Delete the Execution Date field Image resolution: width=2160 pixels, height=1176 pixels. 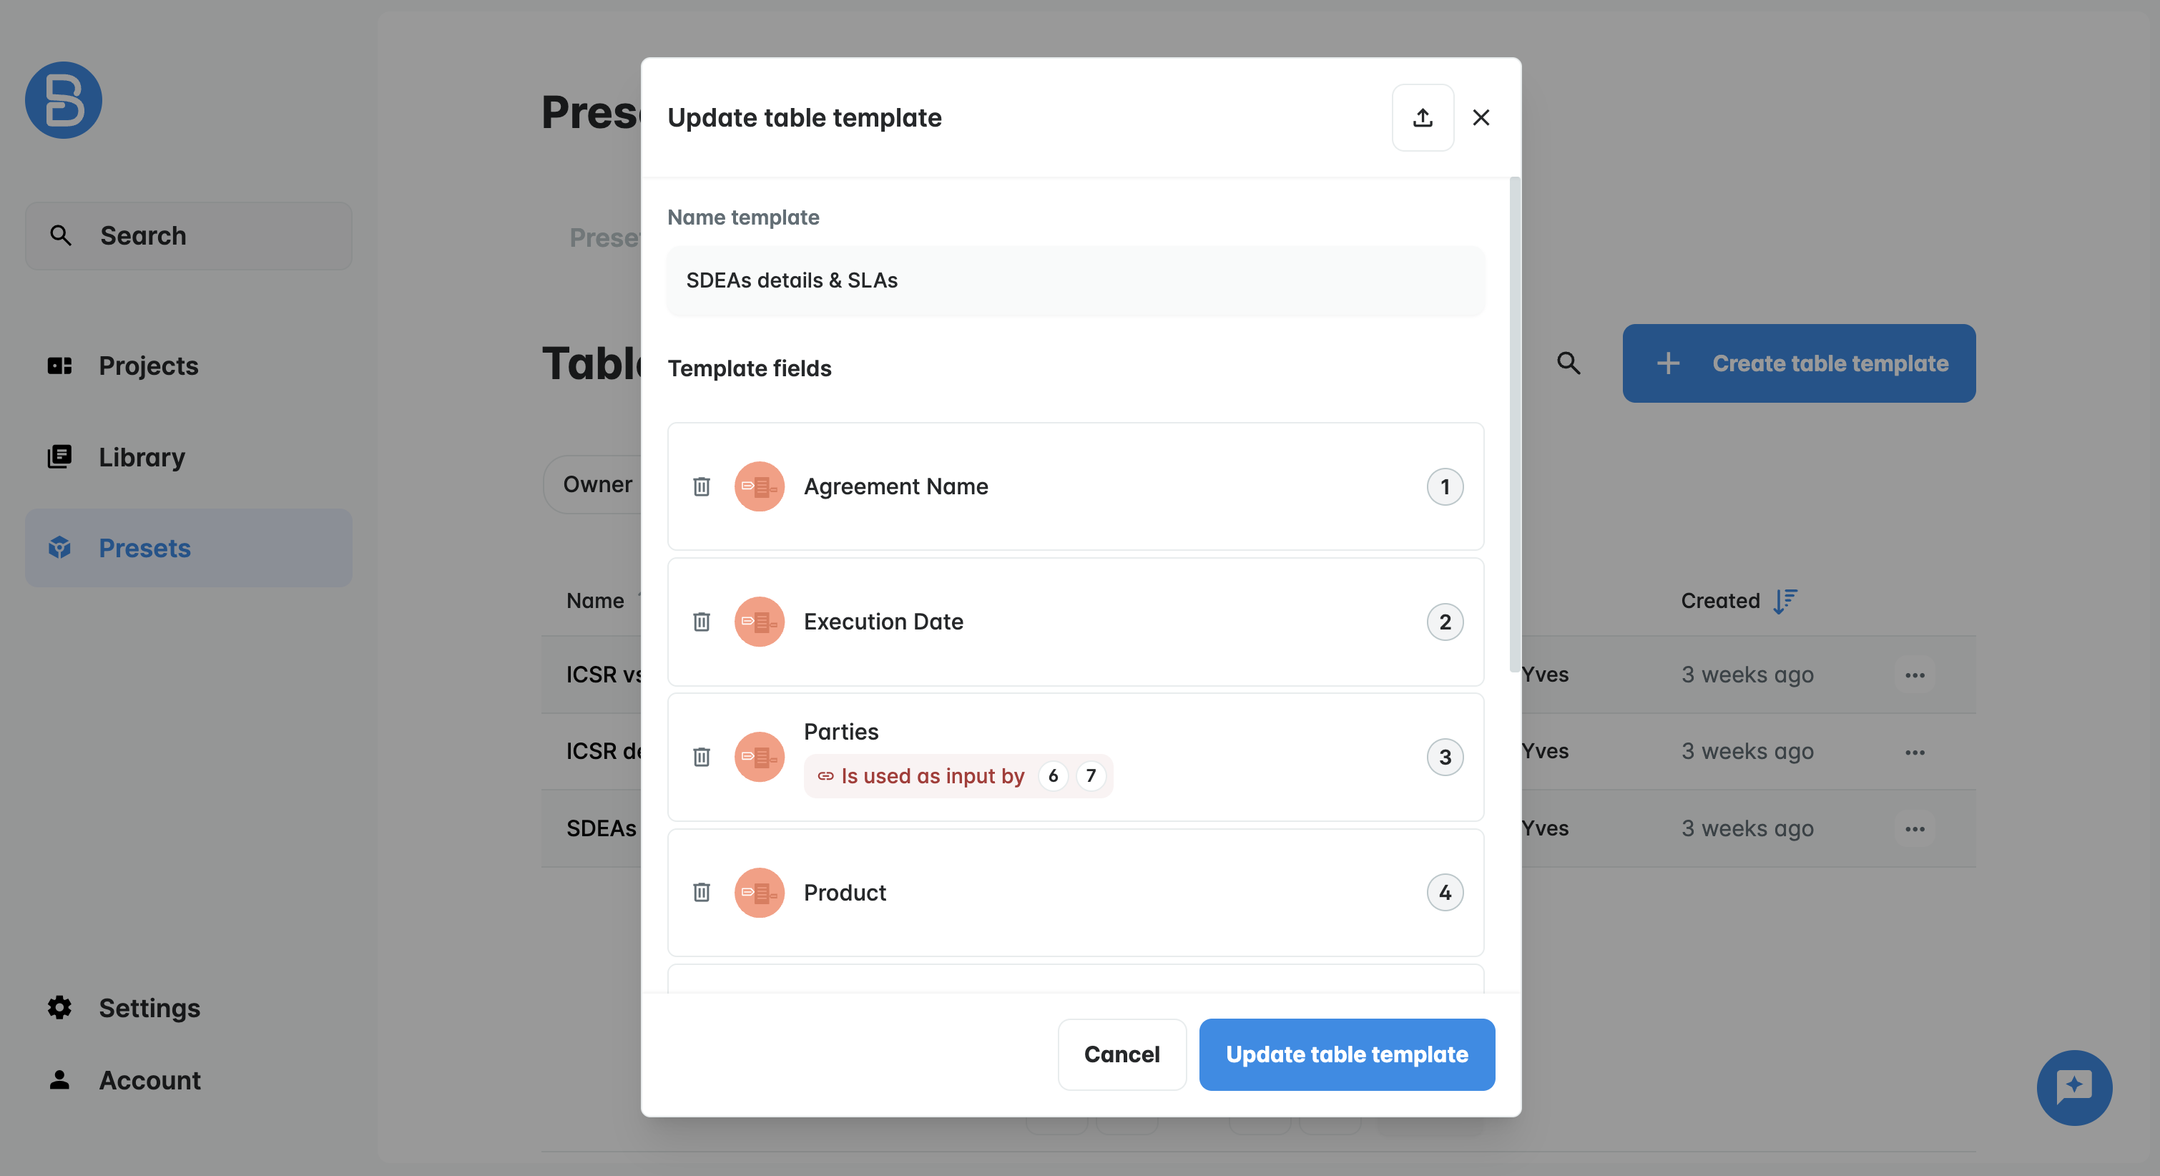click(x=702, y=622)
